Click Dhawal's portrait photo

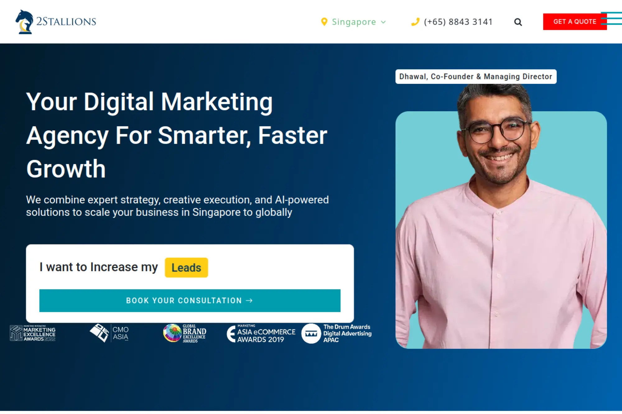pos(501,217)
